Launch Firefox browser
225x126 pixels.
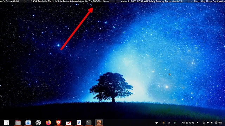pos(49,122)
